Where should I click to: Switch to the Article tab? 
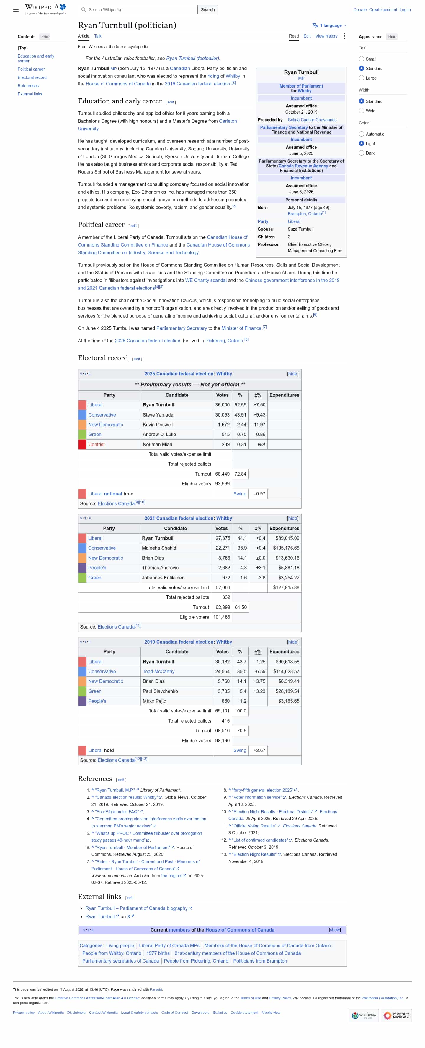tap(84, 36)
